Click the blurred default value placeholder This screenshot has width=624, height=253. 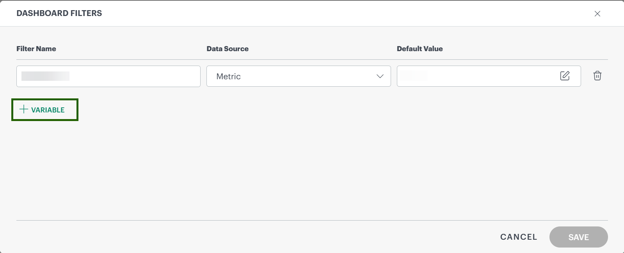pos(414,76)
